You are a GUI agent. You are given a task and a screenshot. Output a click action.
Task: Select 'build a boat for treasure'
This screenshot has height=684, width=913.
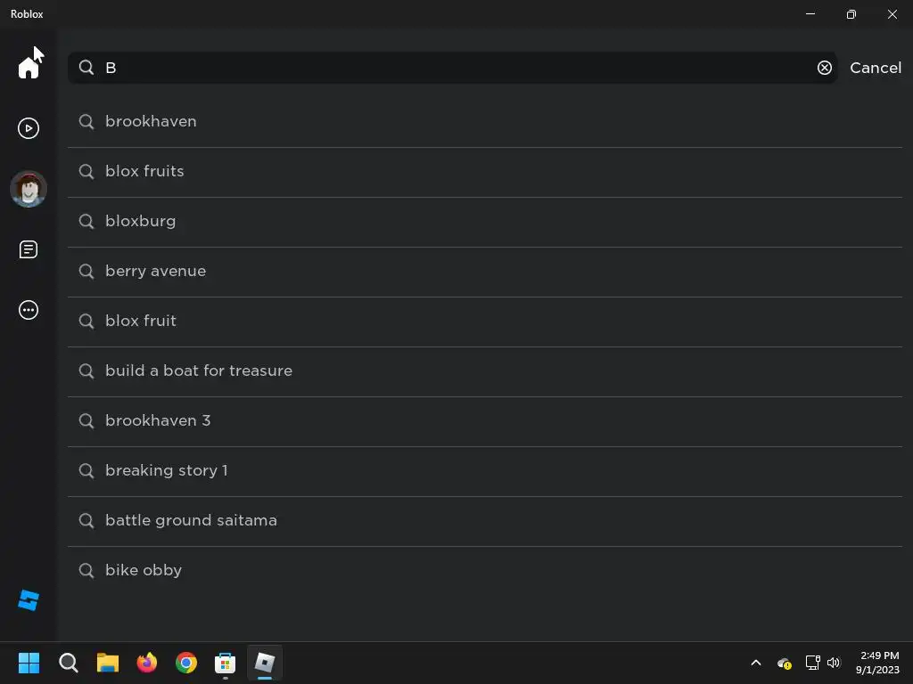click(x=485, y=371)
